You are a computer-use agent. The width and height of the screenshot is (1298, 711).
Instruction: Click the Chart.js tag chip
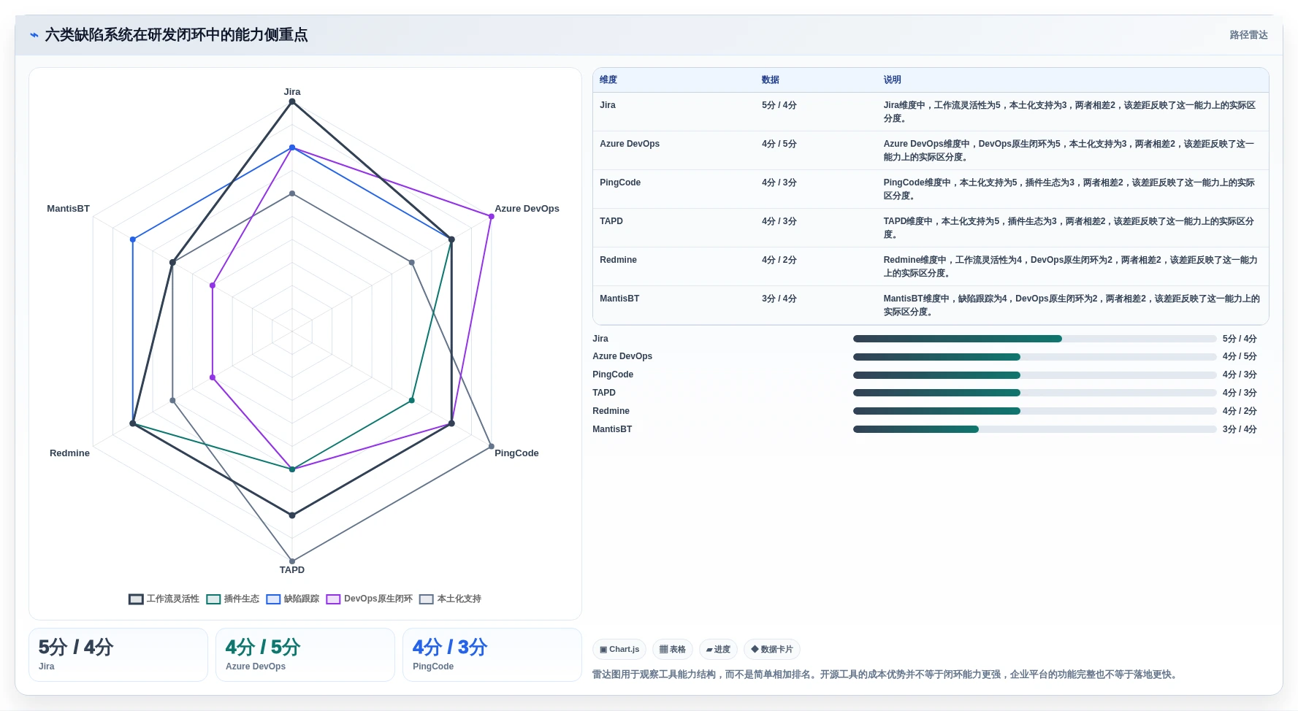619,649
